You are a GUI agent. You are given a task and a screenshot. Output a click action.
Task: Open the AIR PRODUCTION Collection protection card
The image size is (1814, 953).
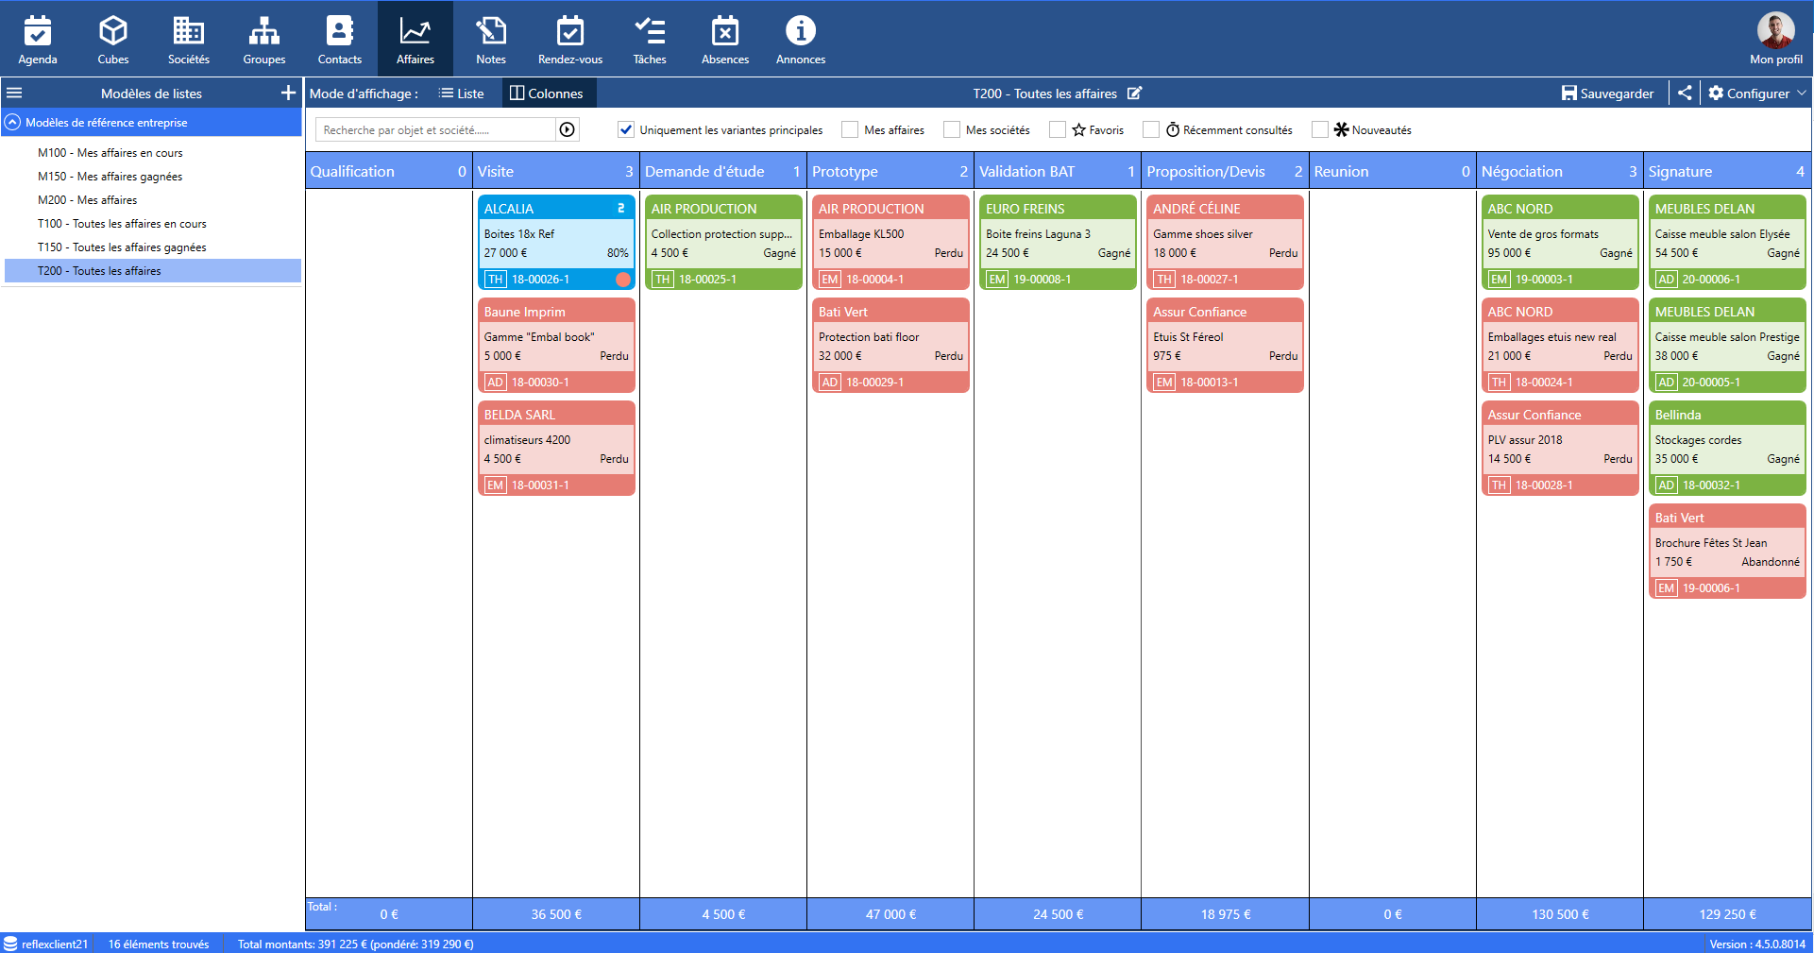tap(723, 242)
